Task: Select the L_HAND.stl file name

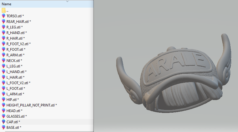Action: click(x=17, y=72)
